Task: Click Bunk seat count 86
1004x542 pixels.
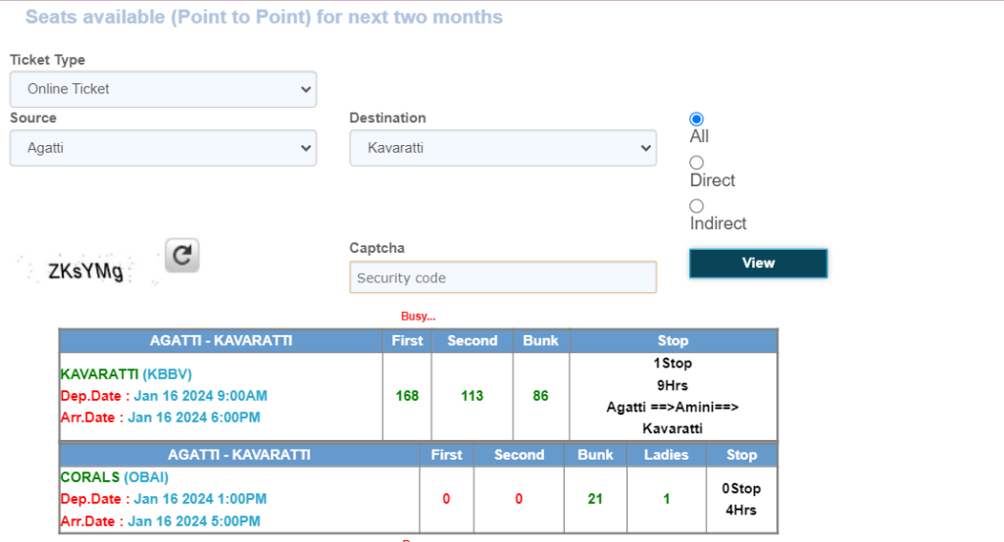Action: pyautogui.click(x=540, y=396)
